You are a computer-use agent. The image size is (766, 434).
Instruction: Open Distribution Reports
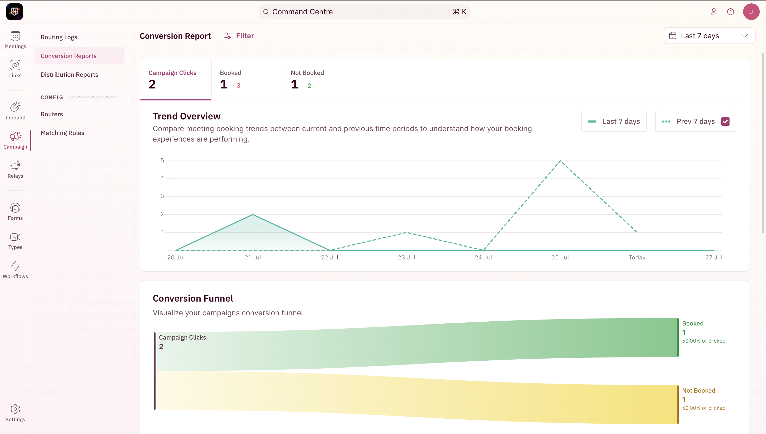[x=80, y=74]
